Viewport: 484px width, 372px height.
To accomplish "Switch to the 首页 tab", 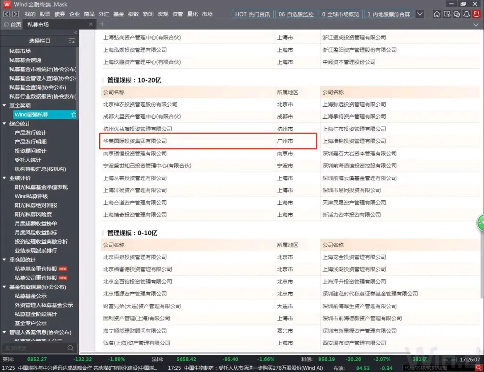I will [13, 25].
